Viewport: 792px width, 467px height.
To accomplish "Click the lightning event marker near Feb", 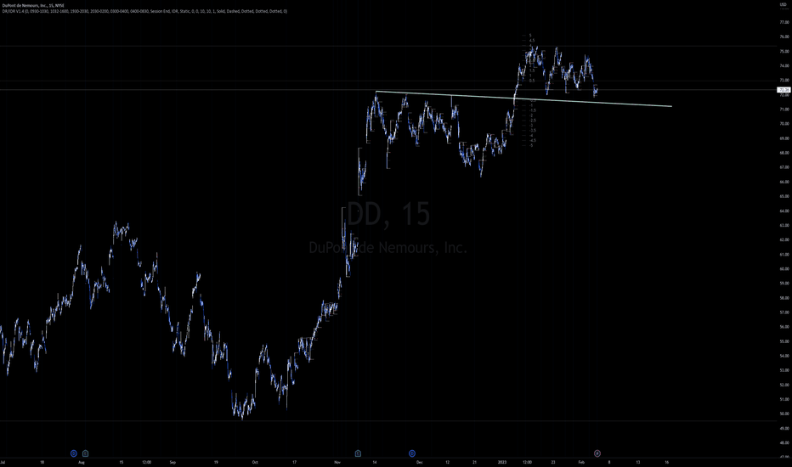I will pyautogui.click(x=597, y=453).
